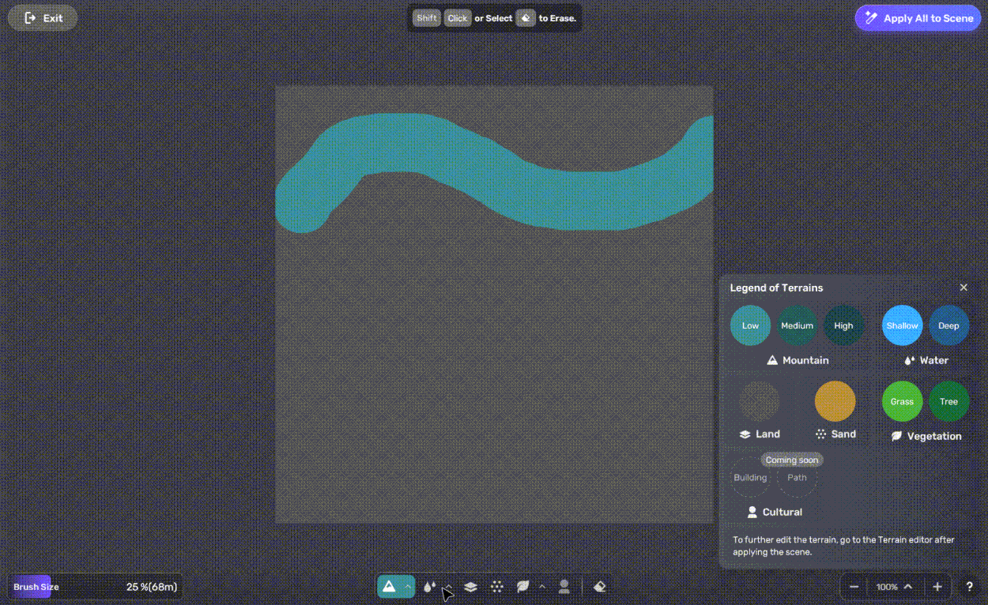This screenshot has height=605, width=988.
Task: Close the Legend of Terrains panel
Action: [x=963, y=287]
